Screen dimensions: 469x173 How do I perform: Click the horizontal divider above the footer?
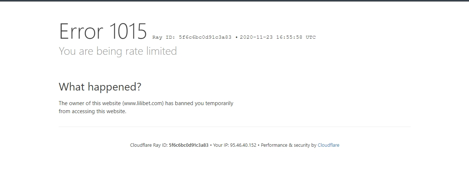coord(235,127)
